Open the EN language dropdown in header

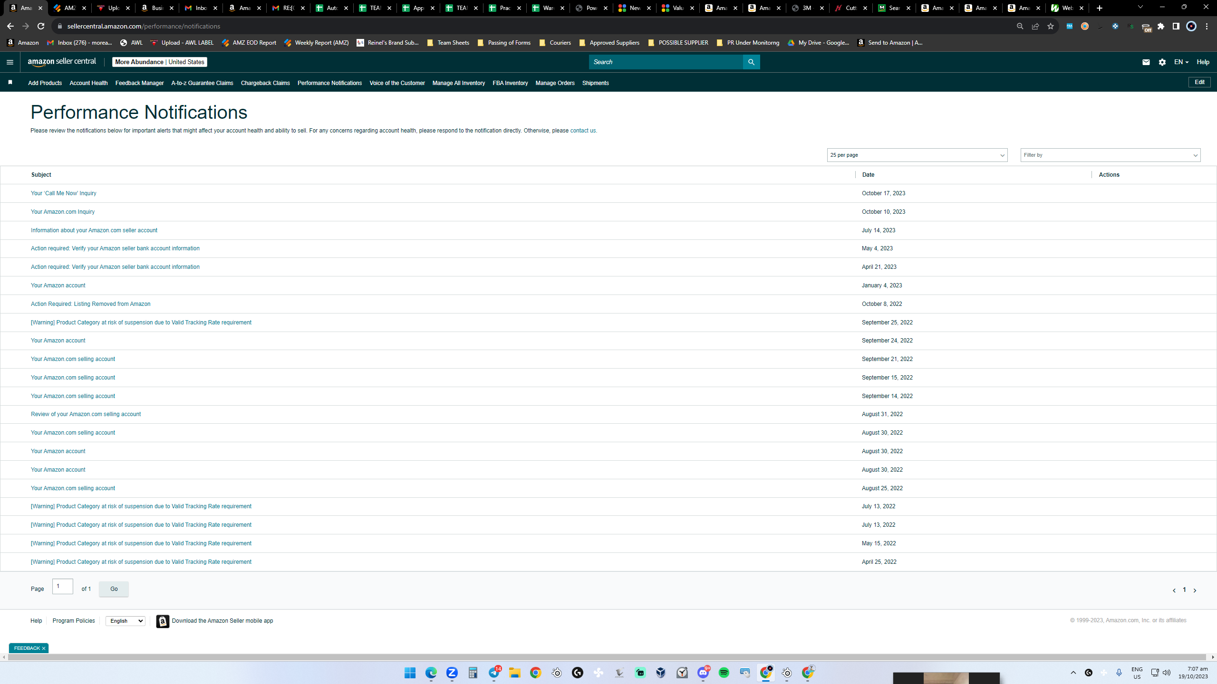tap(1181, 62)
